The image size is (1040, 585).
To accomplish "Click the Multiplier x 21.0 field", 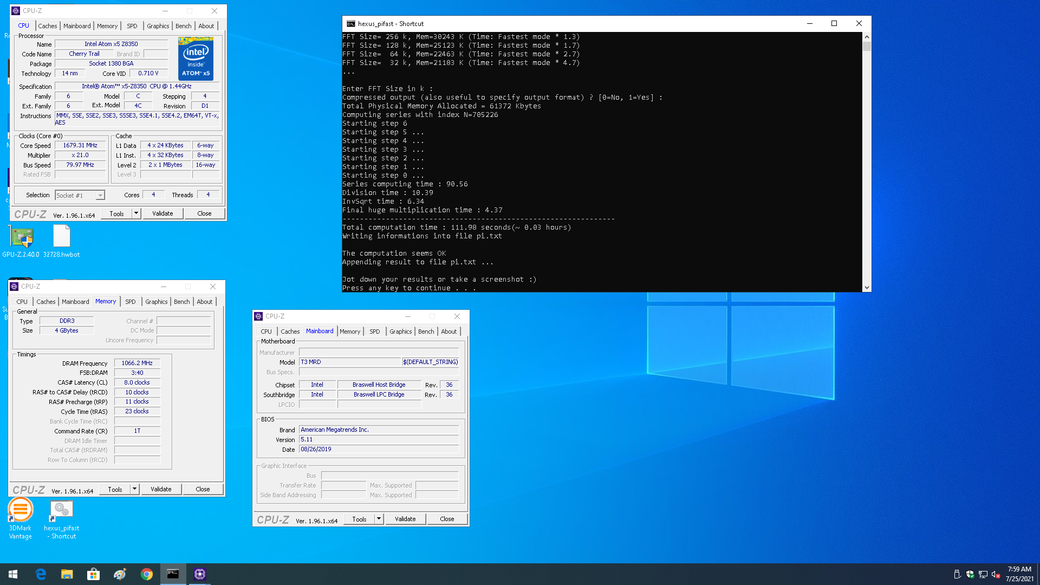I will [80, 155].
